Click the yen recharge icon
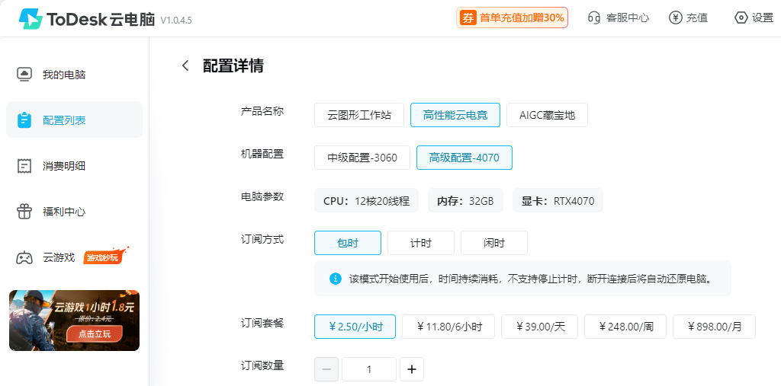 click(675, 18)
